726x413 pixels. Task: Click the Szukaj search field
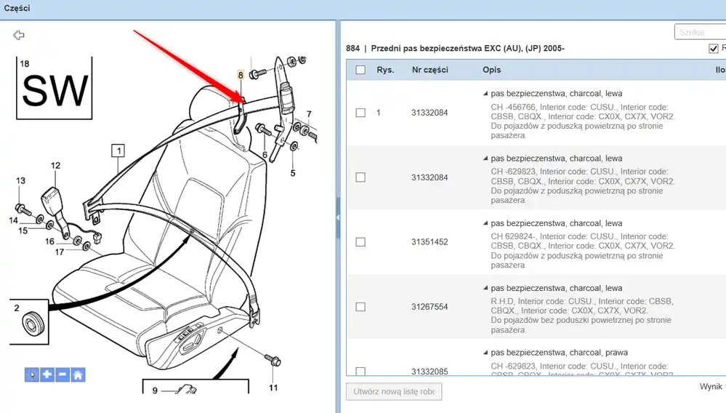[700, 32]
